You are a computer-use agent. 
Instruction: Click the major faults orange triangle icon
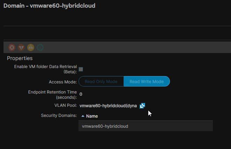tap(21, 47)
